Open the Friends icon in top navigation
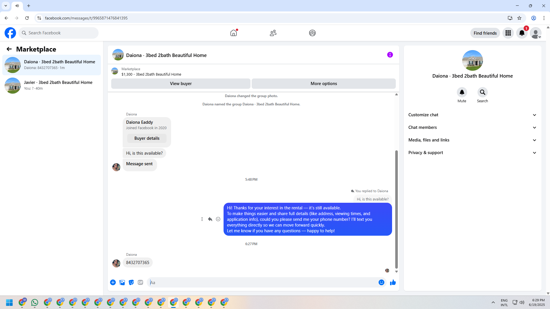The width and height of the screenshot is (550, 309). pyautogui.click(x=273, y=33)
